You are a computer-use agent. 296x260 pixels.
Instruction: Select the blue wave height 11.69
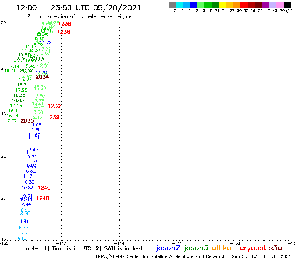click(x=35, y=130)
